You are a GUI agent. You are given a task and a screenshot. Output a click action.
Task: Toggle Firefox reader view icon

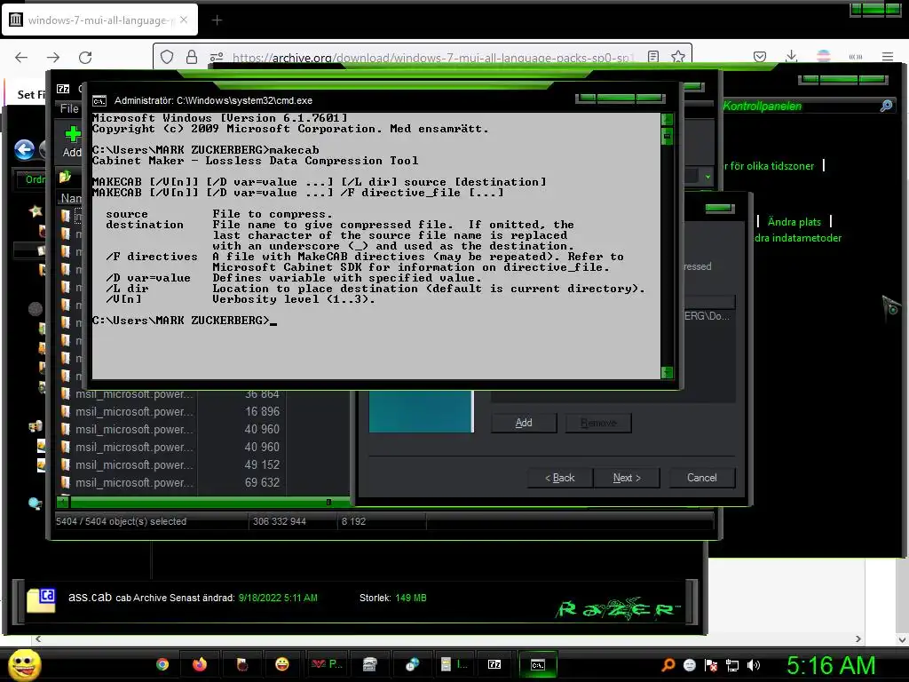pyautogui.click(x=653, y=57)
